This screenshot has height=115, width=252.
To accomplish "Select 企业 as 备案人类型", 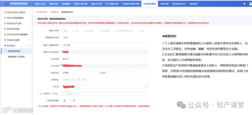I will (73, 31).
